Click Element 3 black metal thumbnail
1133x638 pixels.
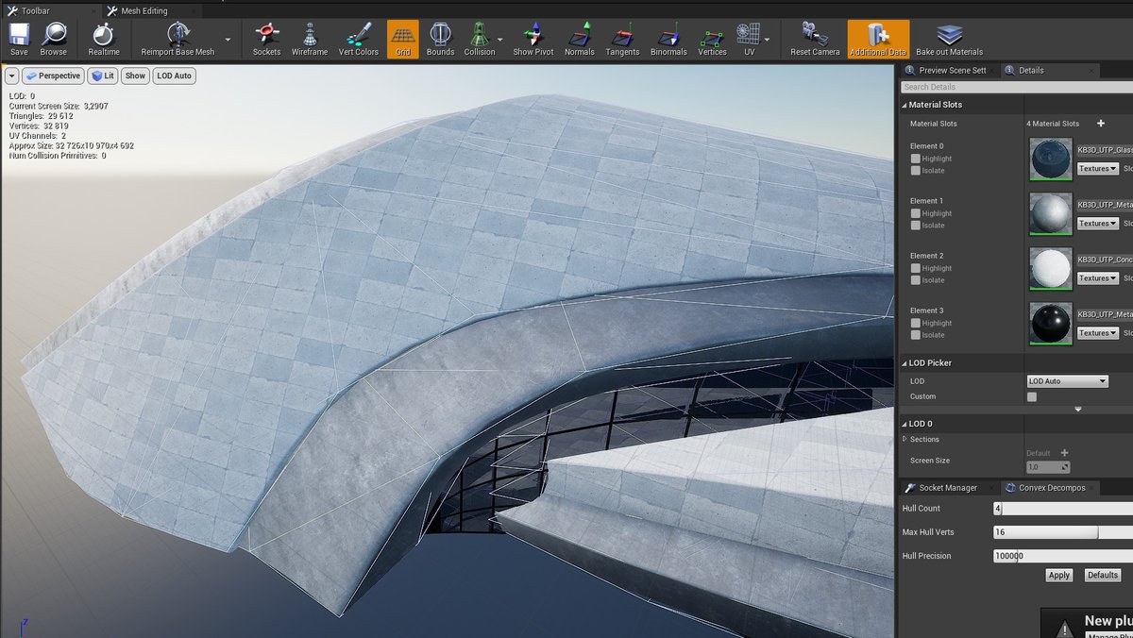coord(1051,323)
